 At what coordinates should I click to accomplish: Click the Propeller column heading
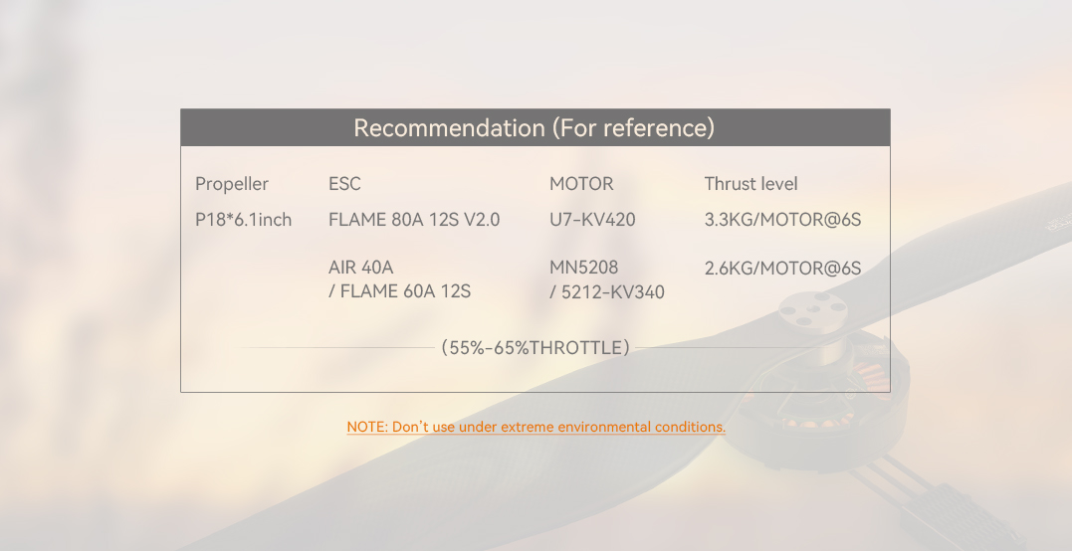(x=232, y=184)
